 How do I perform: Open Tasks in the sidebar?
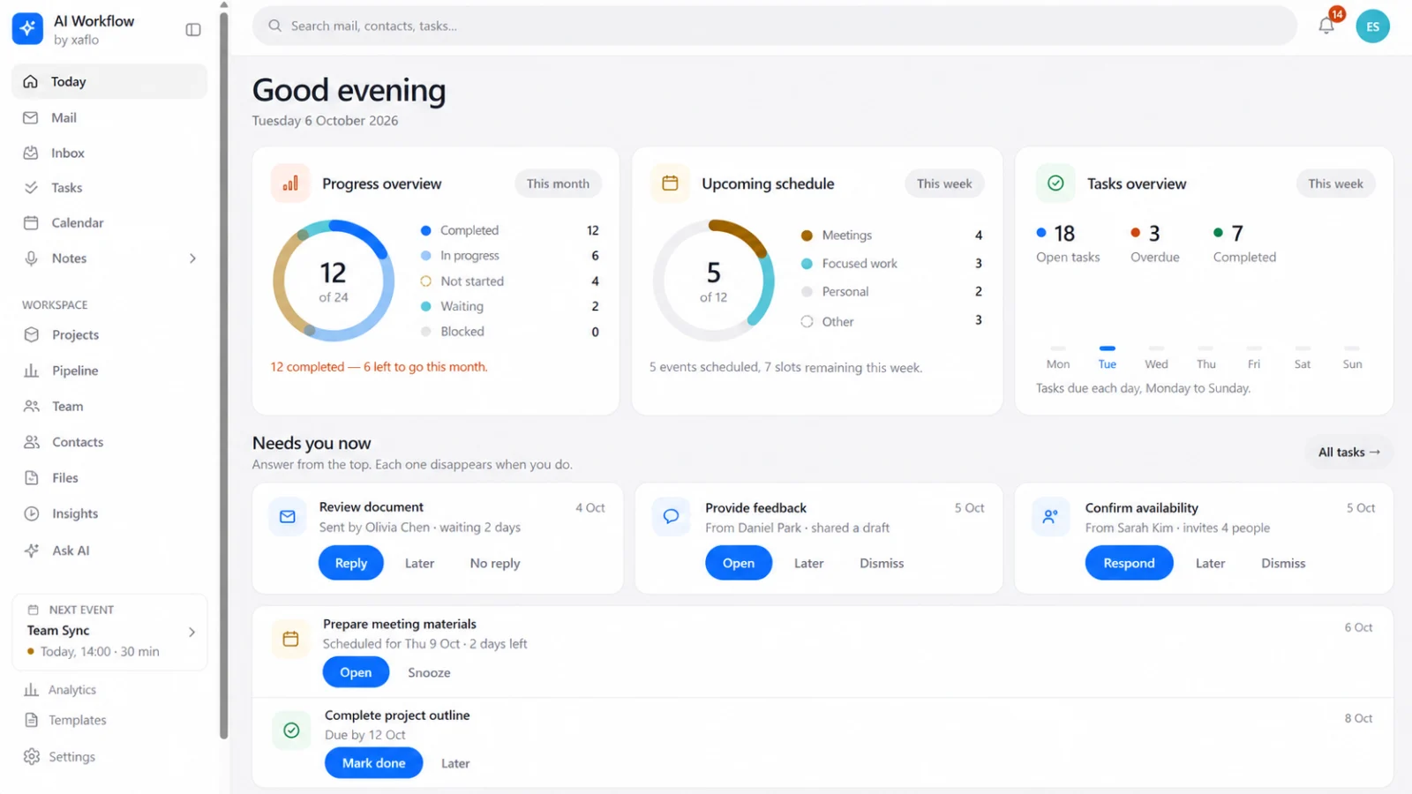click(109, 188)
